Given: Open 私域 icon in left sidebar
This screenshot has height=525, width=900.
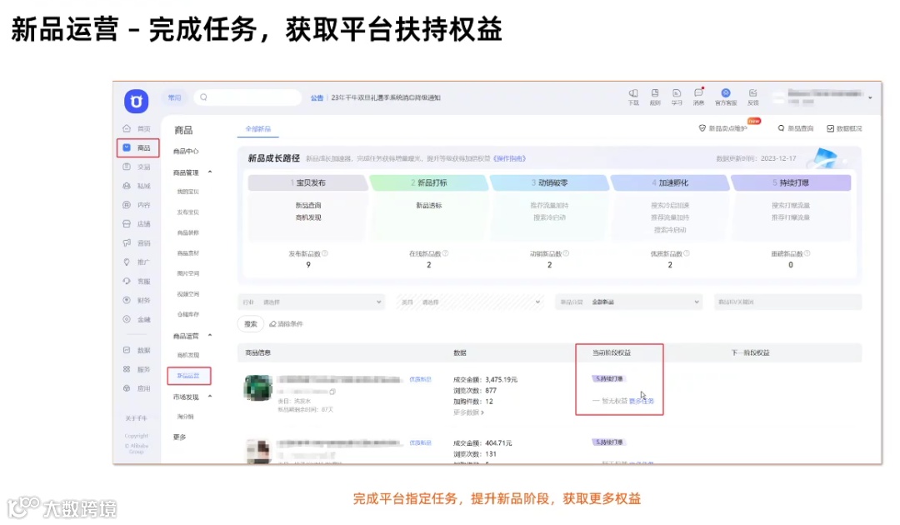Looking at the screenshot, I should [x=127, y=186].
